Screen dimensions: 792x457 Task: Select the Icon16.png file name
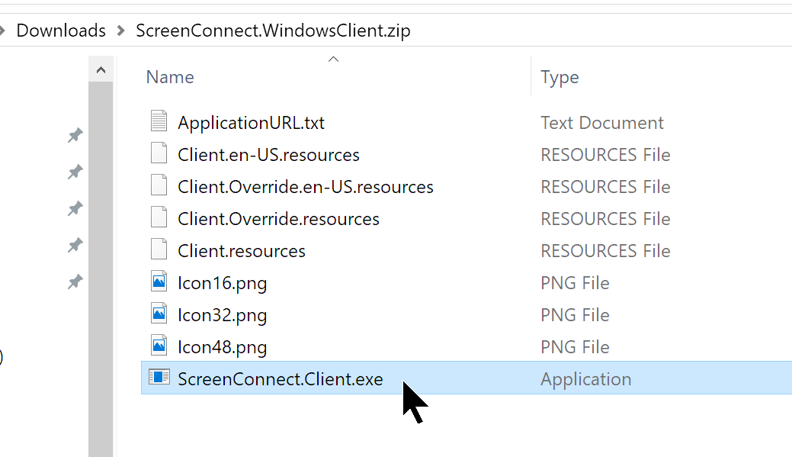click(223, 283)
